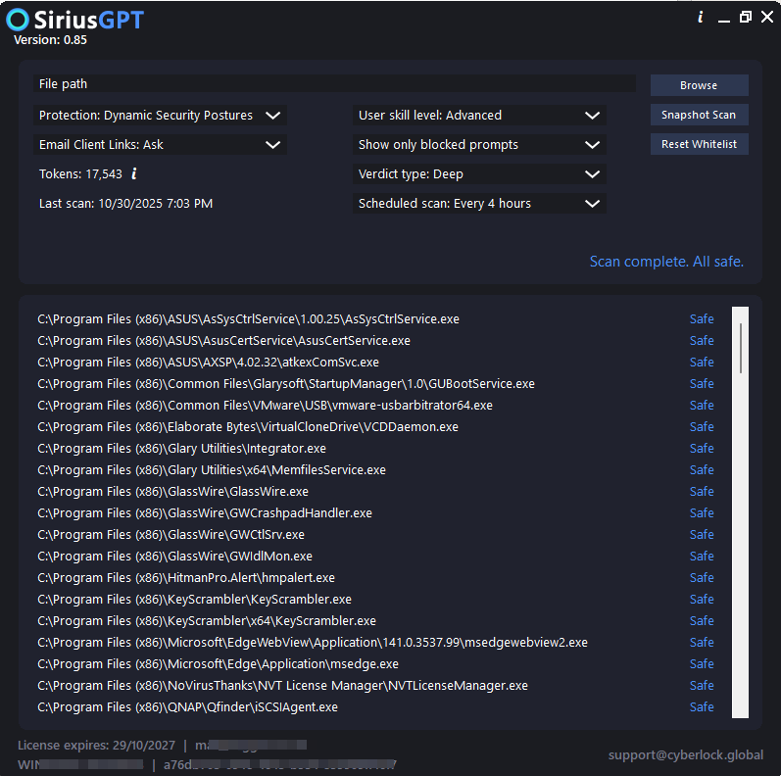
Task: Click Safe verdict for iSCSIAgent.exe
Action: [x=702, y=706]
